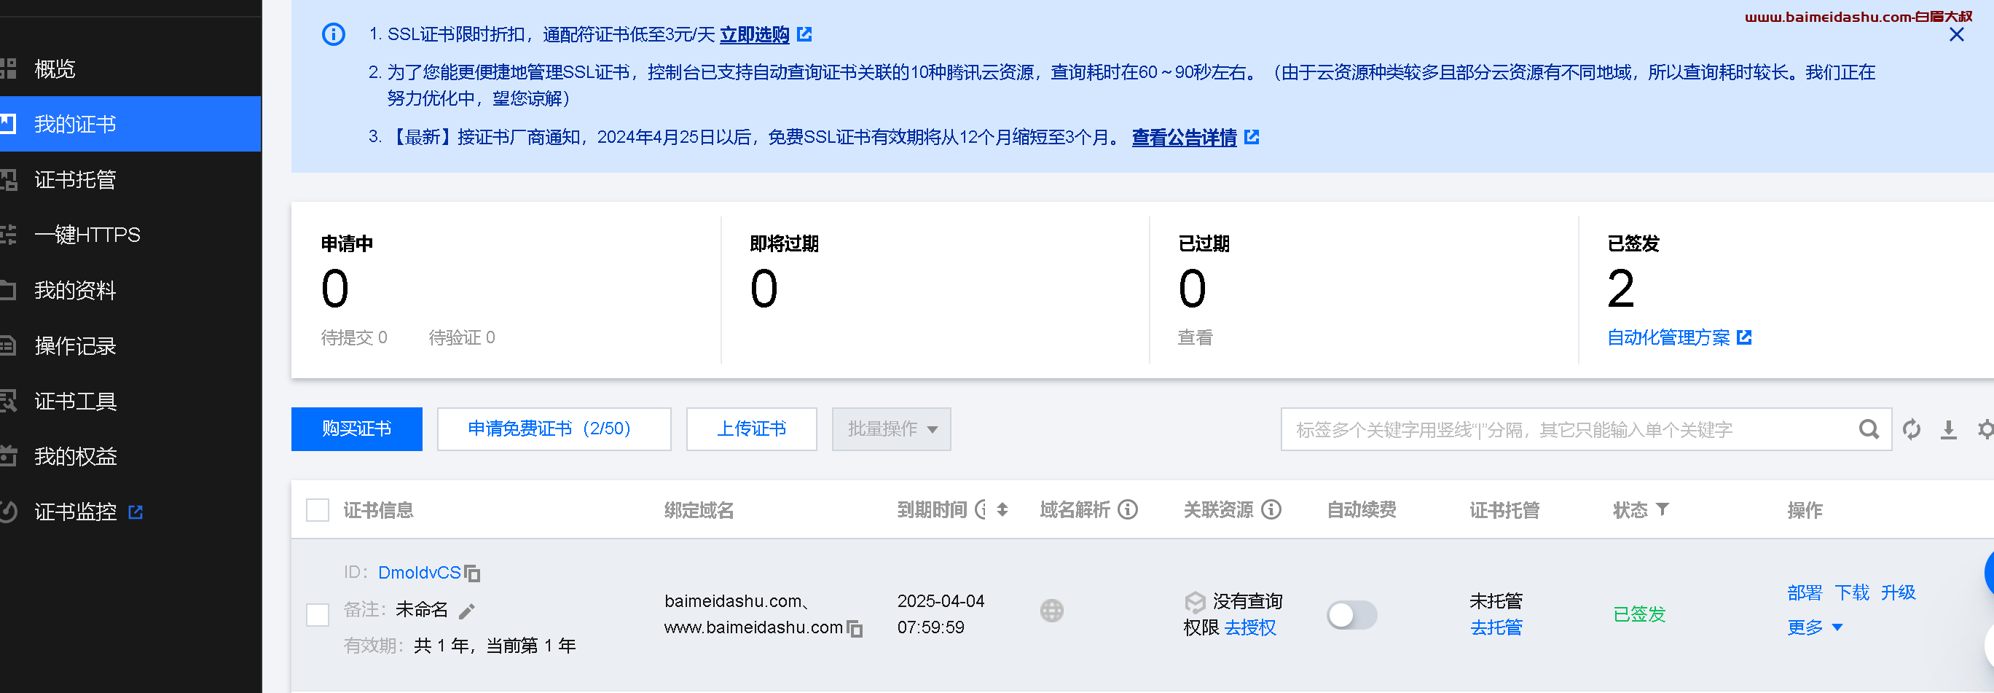Click info icon beside 域名解析 header

1128,509
